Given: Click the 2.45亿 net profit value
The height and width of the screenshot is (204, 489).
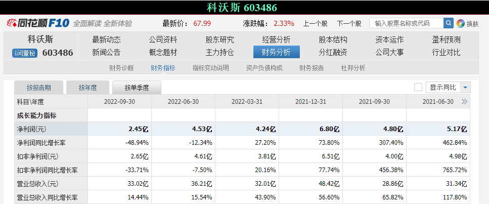Looking at the screenshot, I should 140,130.
